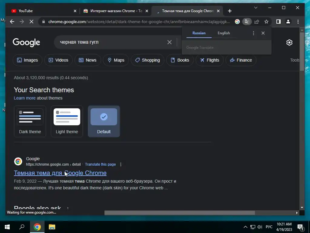
Task: Filter results by Shopping
Action: 147,60
